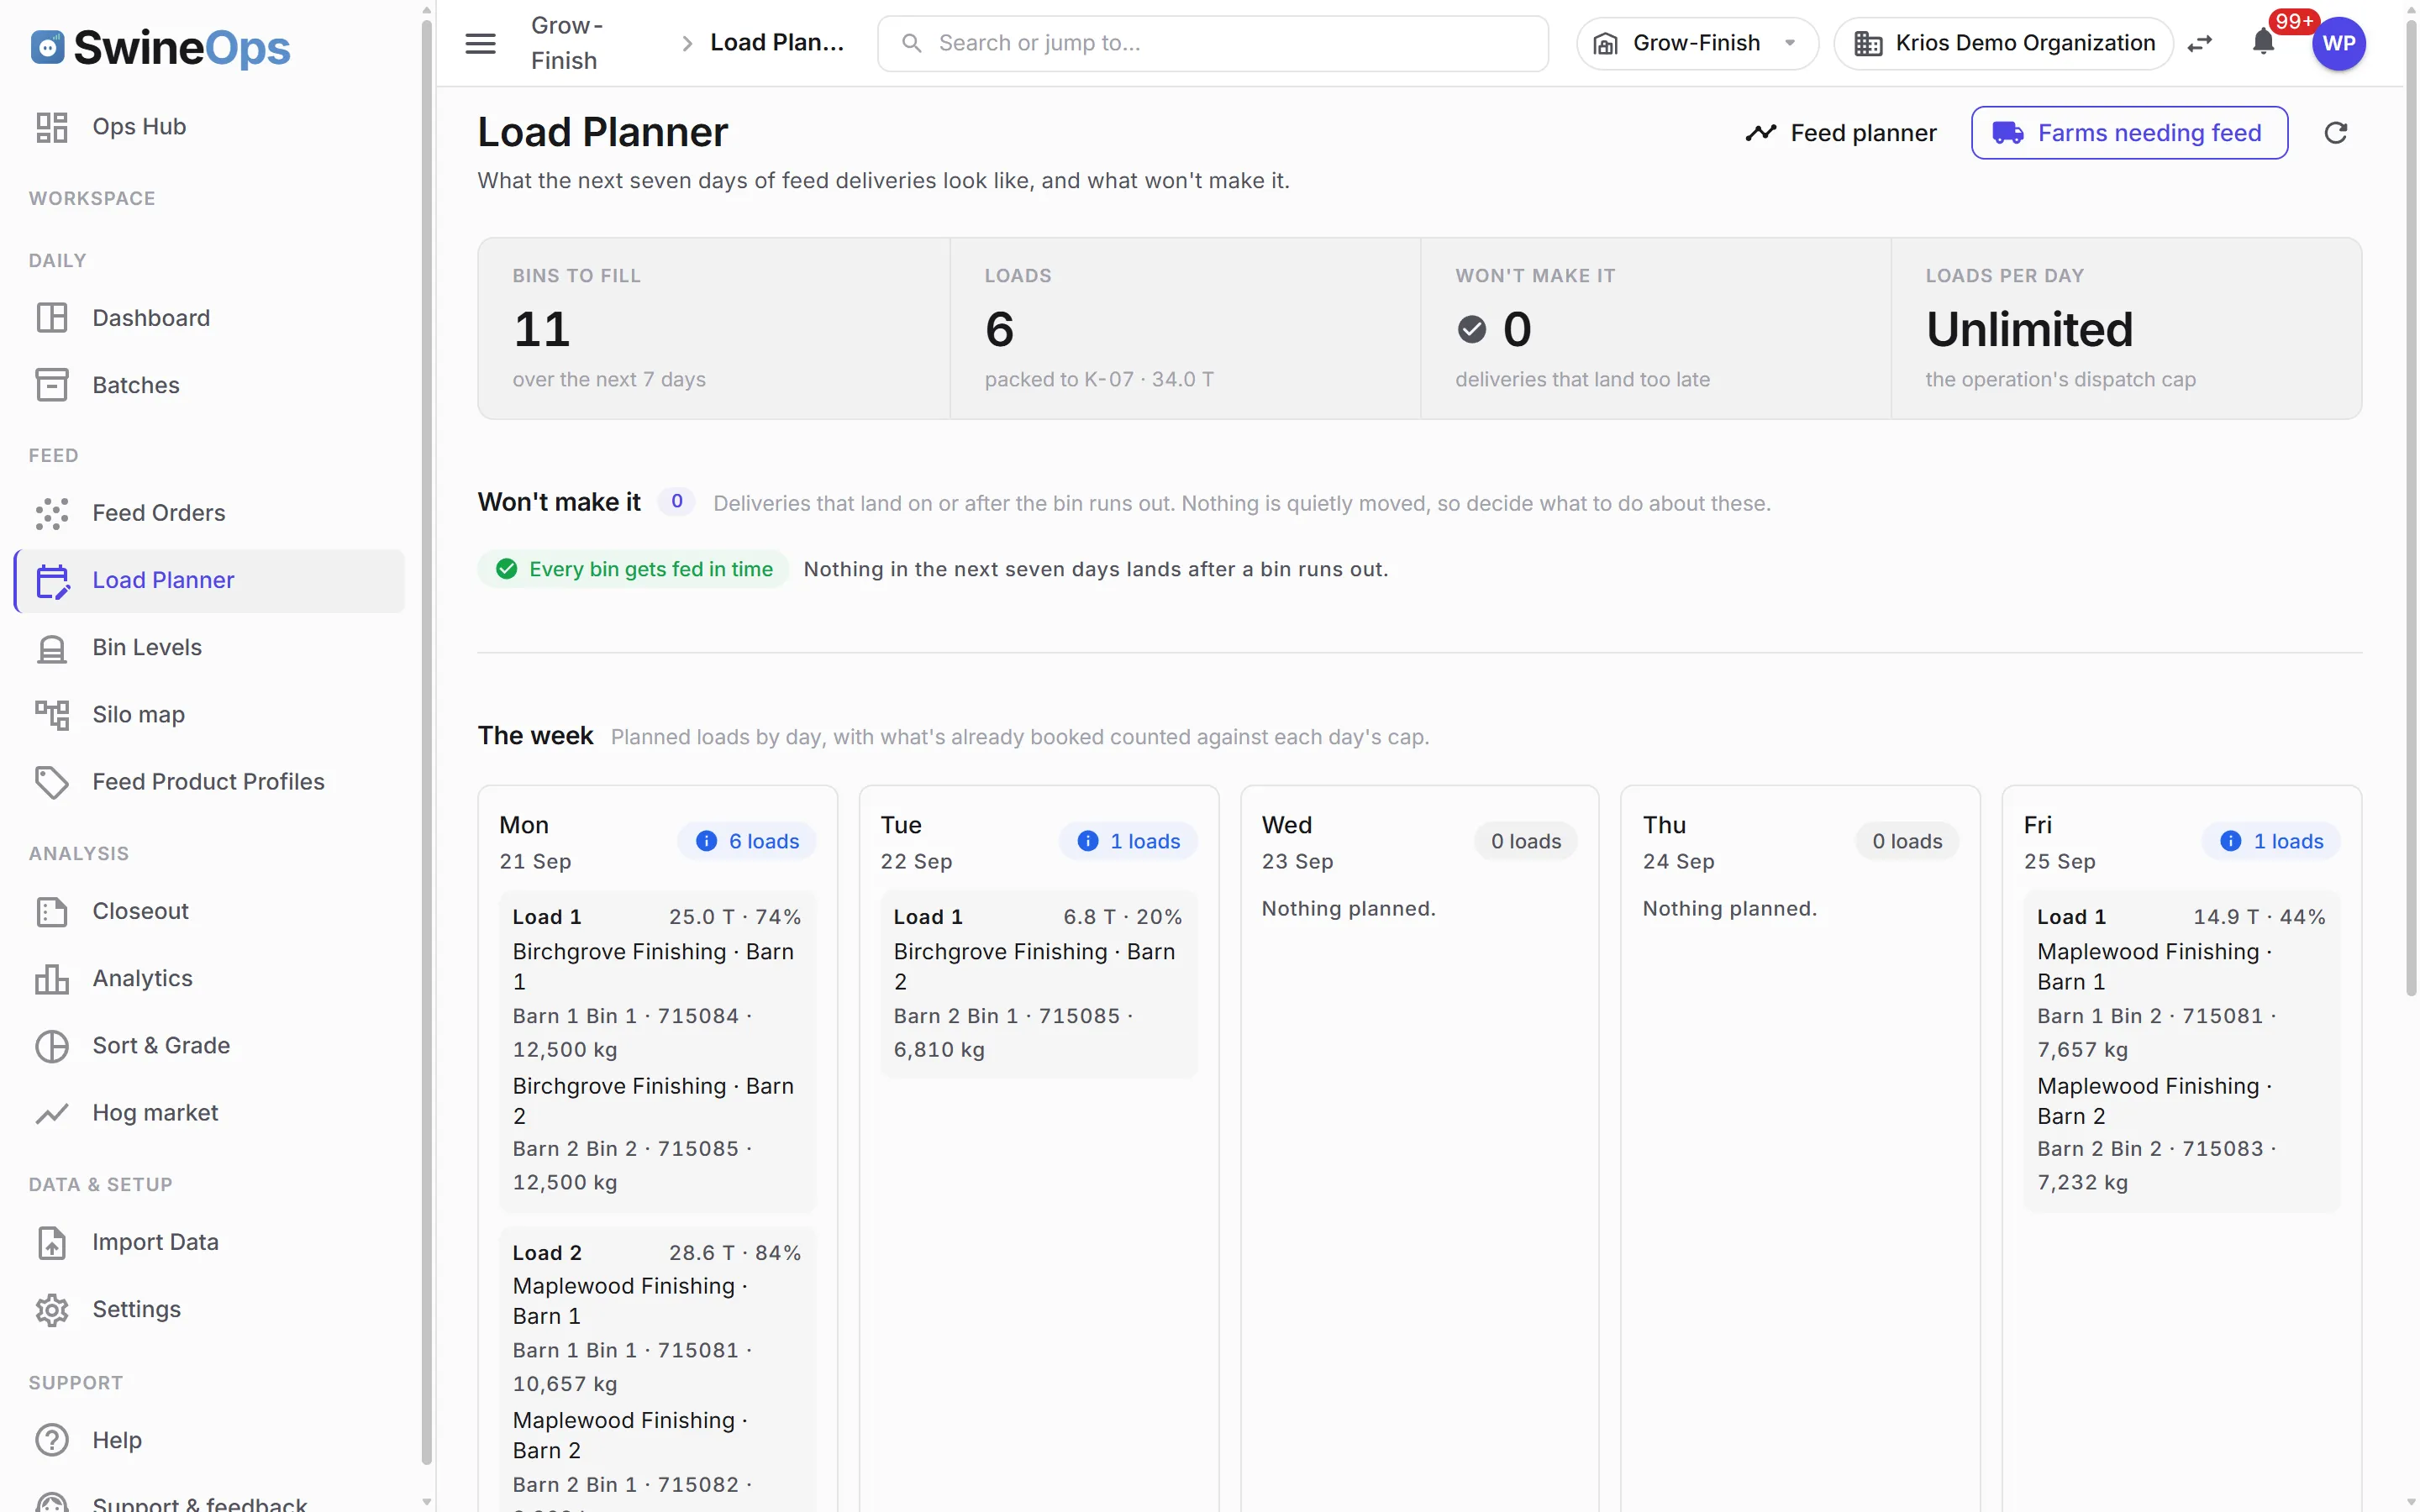This screenshot has height=1512, width=2420.
Task: Open the WP user avatar
Action: click(x=2338, y=43)
